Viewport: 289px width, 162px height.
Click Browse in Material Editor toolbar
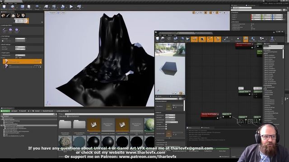163,39
